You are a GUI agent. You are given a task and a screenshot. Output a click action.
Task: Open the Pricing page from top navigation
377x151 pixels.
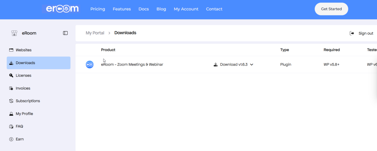pos(98,9)
